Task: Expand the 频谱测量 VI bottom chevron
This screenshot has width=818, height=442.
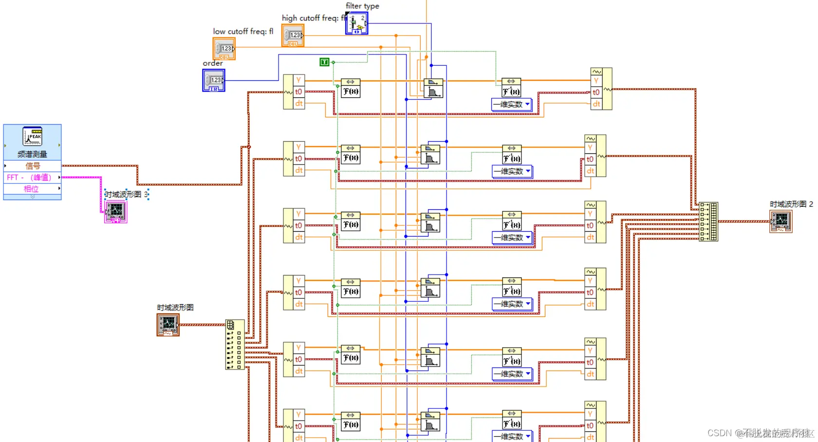Action: point(33,197)
